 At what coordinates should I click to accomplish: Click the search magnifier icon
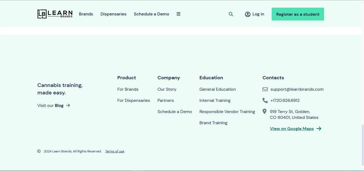click(231, 14)
